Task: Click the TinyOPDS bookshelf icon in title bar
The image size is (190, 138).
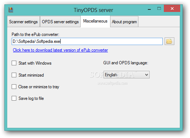Action: (11, 10)
